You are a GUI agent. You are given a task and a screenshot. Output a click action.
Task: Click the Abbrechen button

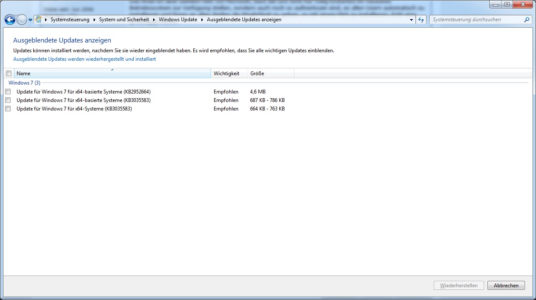[506, 286]
